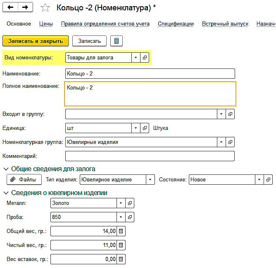
Task: Click the 850 value in Проба
Action: pyautogui.click(x=56, y=217)
